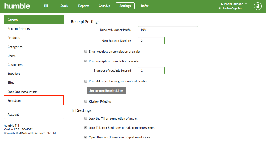The image size is (266, 154).
Task: Click the Receipt Settings heading
Action: [x=85, y=22]
